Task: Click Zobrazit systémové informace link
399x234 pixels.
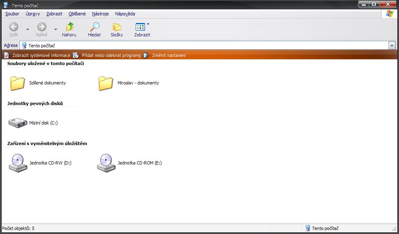Action: tap(41, 55)
